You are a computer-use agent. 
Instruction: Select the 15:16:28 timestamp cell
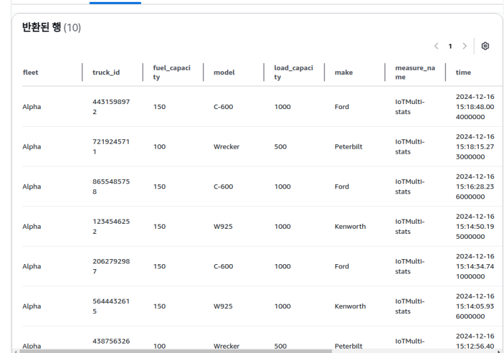click(x=476, y=187)
